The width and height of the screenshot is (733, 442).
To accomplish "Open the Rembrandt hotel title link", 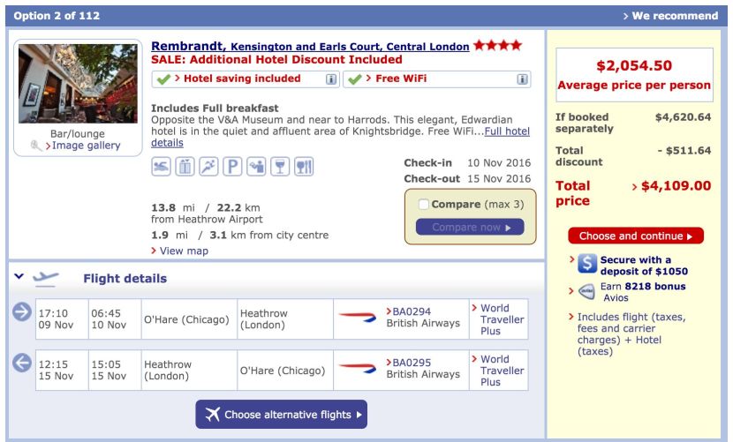I will pyautogui.click(x=188, y=46).
